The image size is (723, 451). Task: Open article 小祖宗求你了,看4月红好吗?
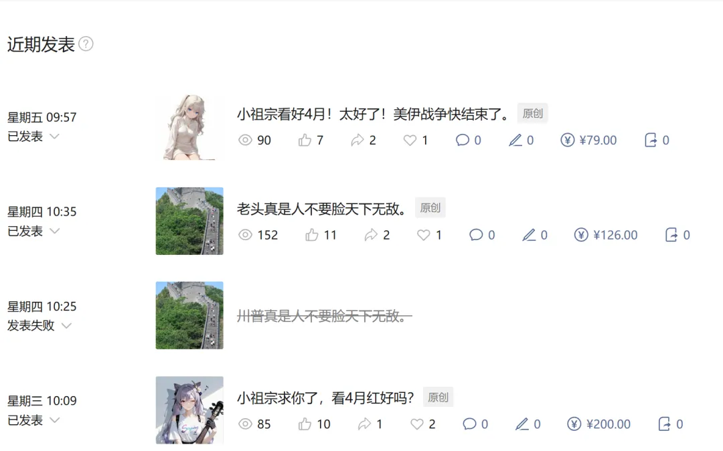click(x=325, y=397)
